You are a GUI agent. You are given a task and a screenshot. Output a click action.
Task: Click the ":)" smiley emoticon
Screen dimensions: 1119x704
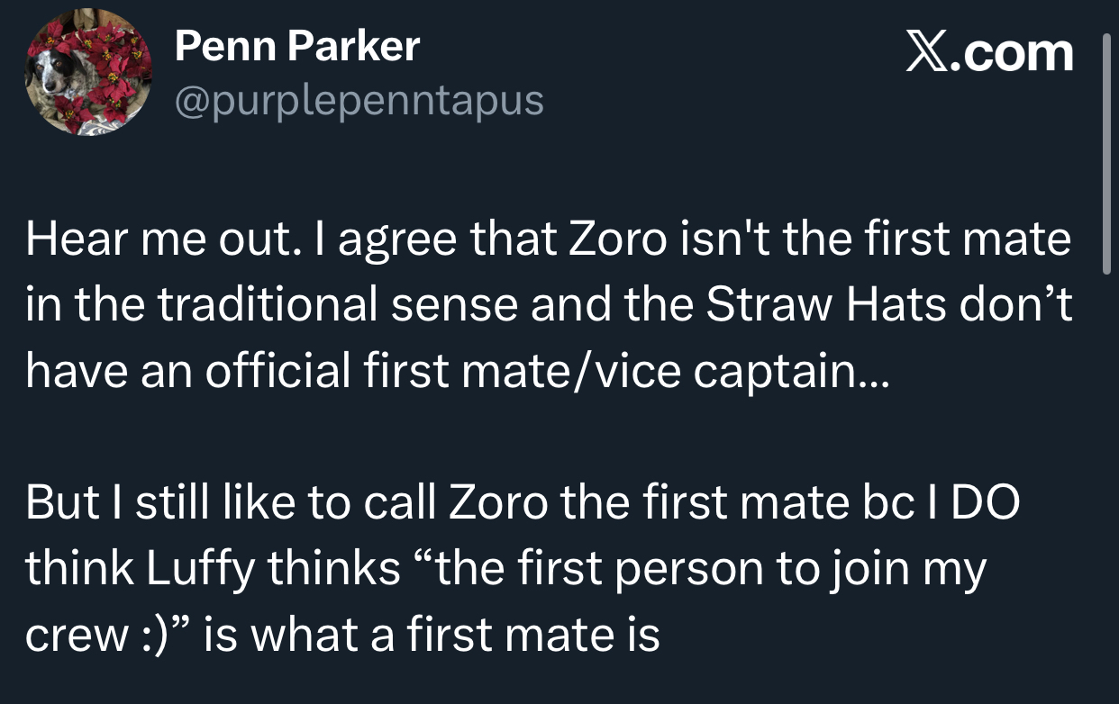click(155, 636)
